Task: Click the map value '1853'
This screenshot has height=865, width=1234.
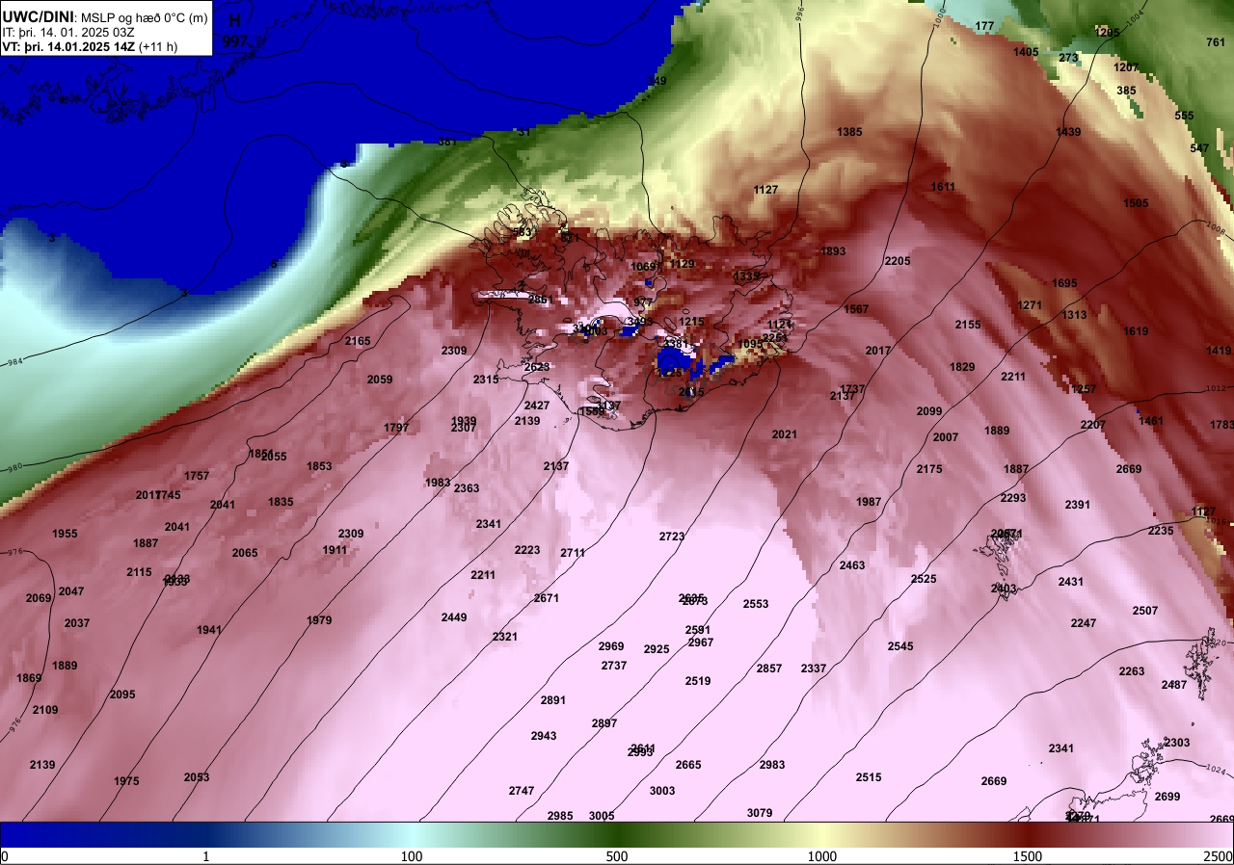Action: pyautogui.click(x=319, y=466)
